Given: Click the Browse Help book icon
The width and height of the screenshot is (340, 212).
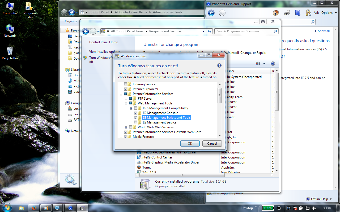Looking at the screenshot, I should click(x=298, y=12).
